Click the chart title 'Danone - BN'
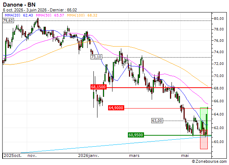Screen dimensions: 229x165 point(19,5)
